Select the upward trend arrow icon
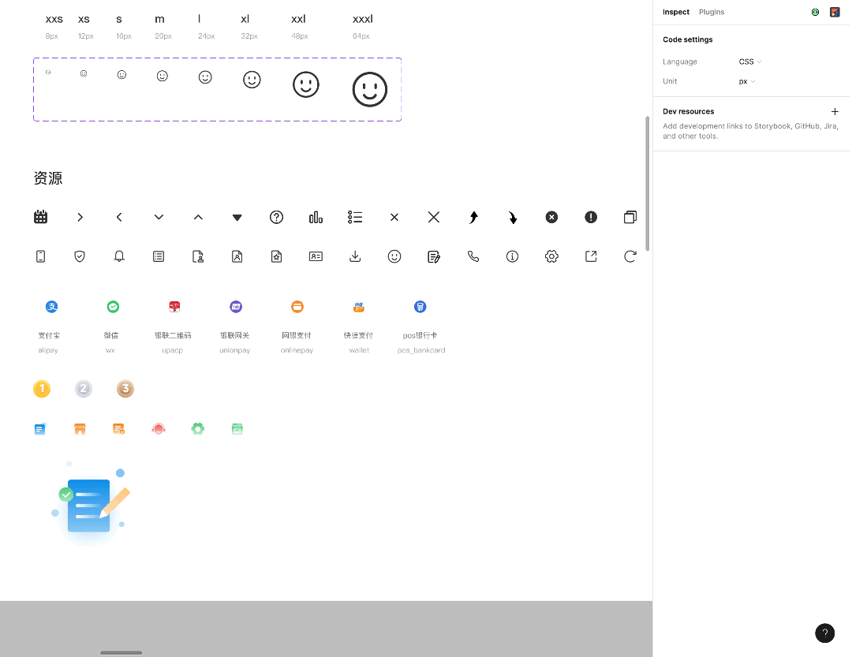The image size is (852, 657). [473, 218]
